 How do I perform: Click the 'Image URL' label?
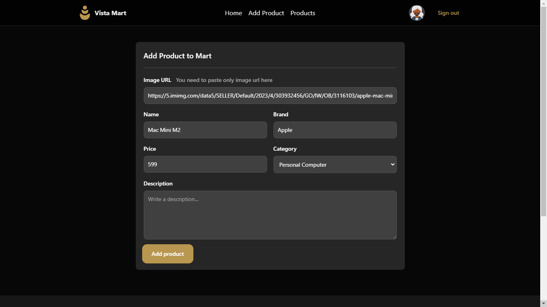[157, 80]
